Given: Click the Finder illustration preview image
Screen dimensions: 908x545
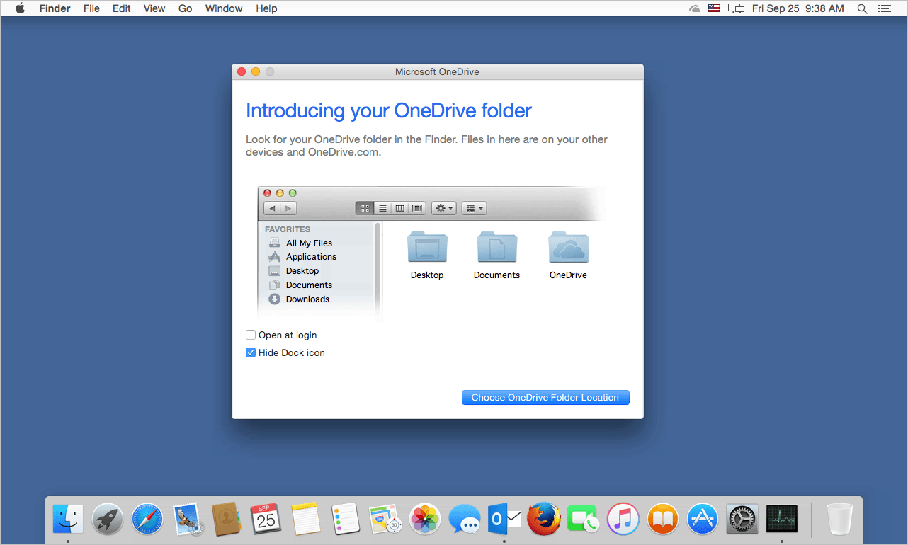Looking at the screenshot, I should (432, 253).
